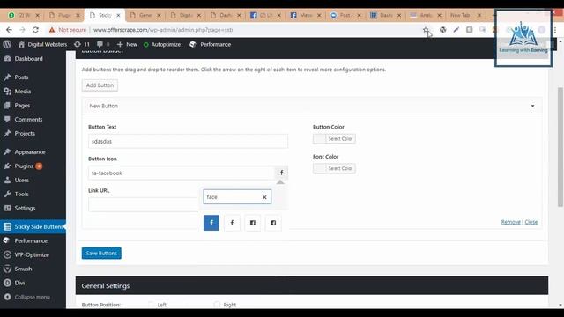This screenshot has width=564, height=317.
Task: Close the Sticky browser tab
Action: 118,16
